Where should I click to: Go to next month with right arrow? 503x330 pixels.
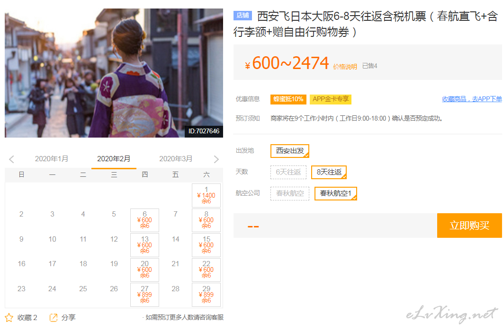click(216, 159)
